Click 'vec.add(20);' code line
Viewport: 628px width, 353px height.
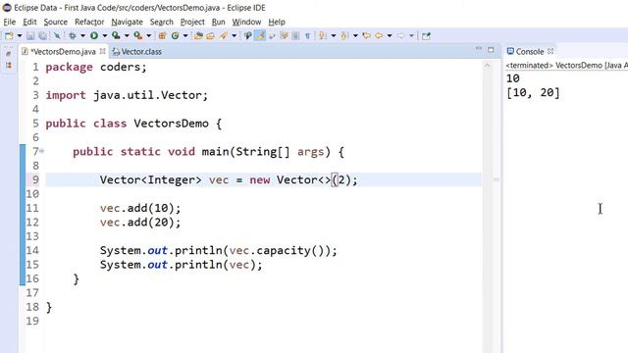[x=140, y=223]
